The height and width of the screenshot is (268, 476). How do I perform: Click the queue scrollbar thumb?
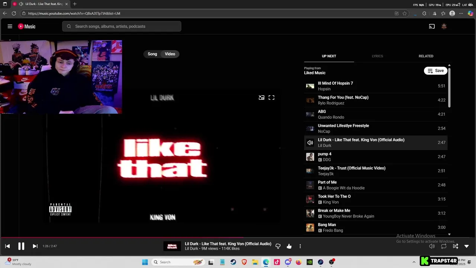point(449,88)
